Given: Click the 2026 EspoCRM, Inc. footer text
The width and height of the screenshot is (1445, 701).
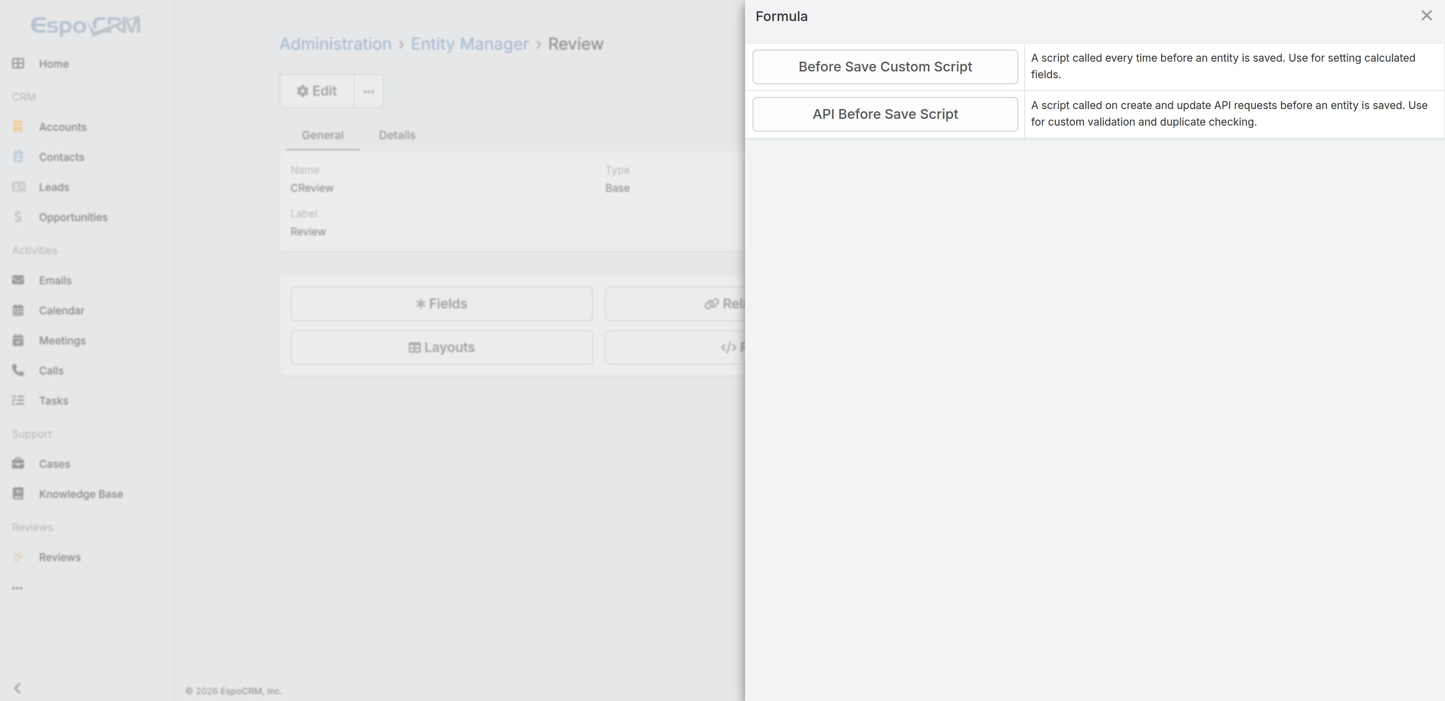Looking at the screenshot, I should (234, 691).
